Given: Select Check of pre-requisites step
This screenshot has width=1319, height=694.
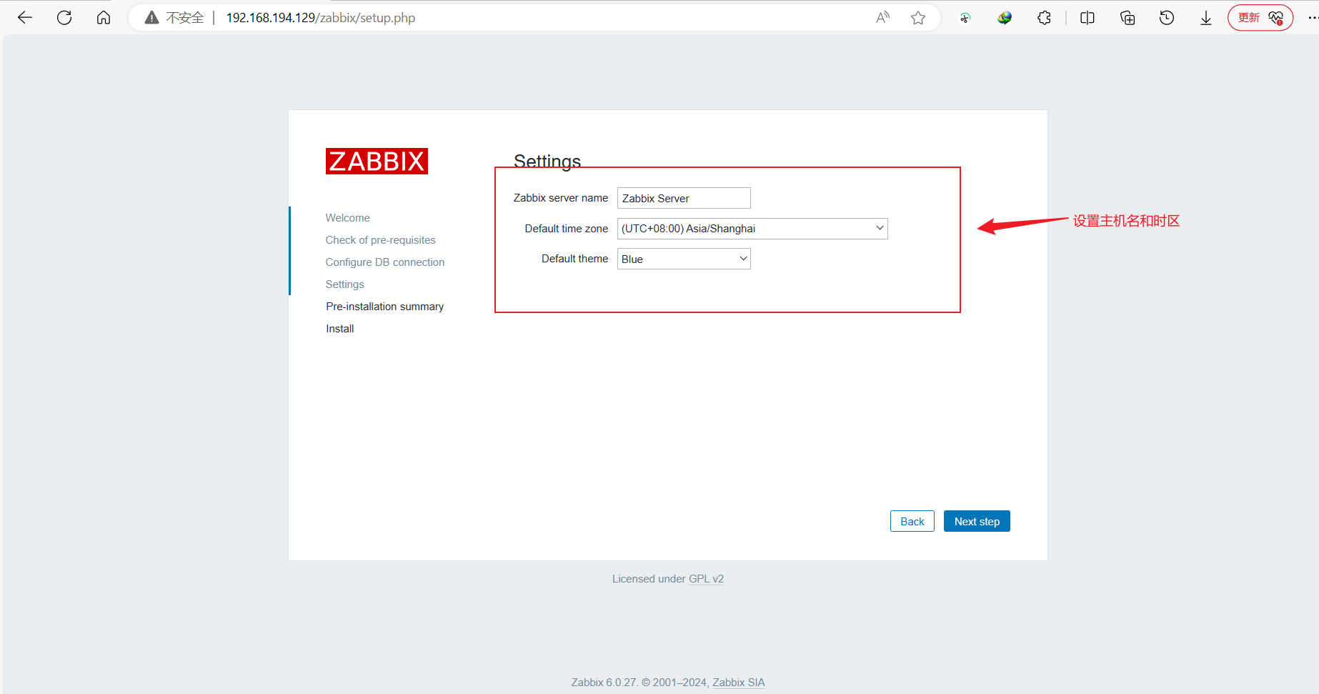Looking at the screenshot, I should pyautogui.click(x=381, y=240).
